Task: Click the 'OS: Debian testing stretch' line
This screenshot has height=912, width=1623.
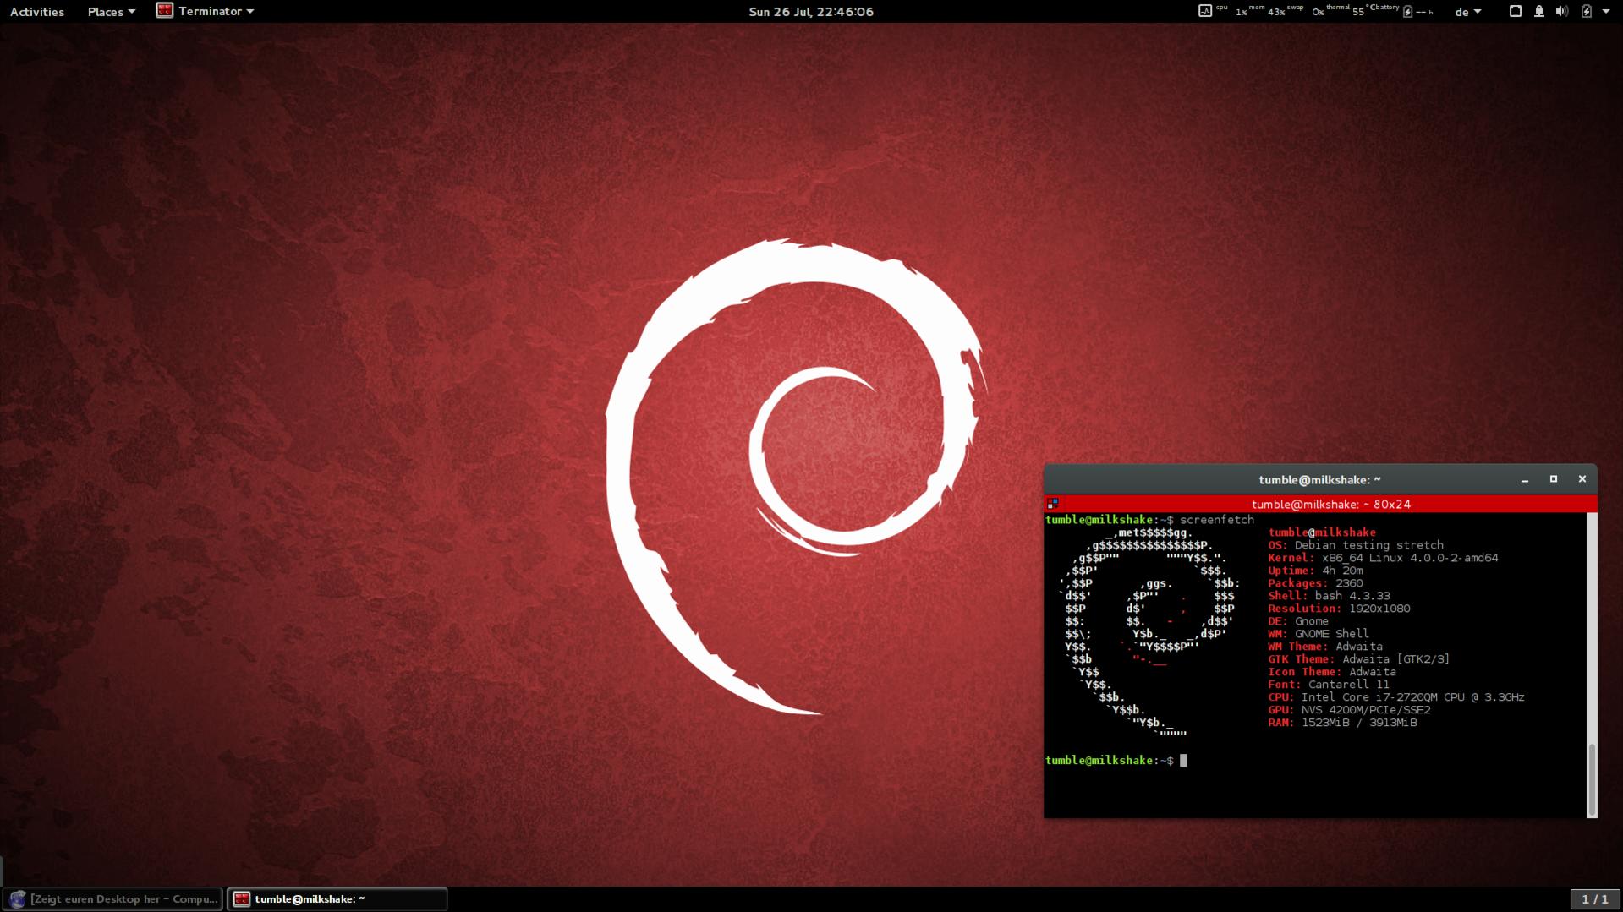Action: [1355, 545]
